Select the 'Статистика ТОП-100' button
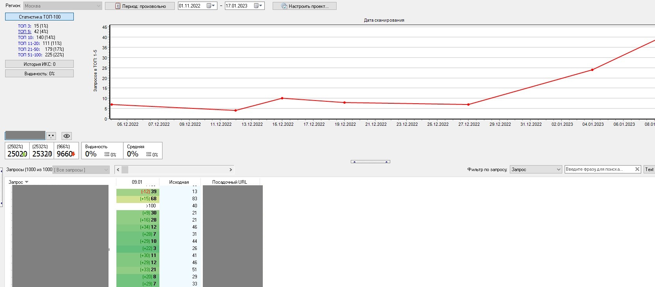The width and height of the screenshot is (655, 287). coord(39,17)
